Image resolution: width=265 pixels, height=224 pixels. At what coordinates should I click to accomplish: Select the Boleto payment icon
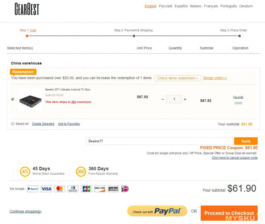pyautogui.click(x=113, y=189)
